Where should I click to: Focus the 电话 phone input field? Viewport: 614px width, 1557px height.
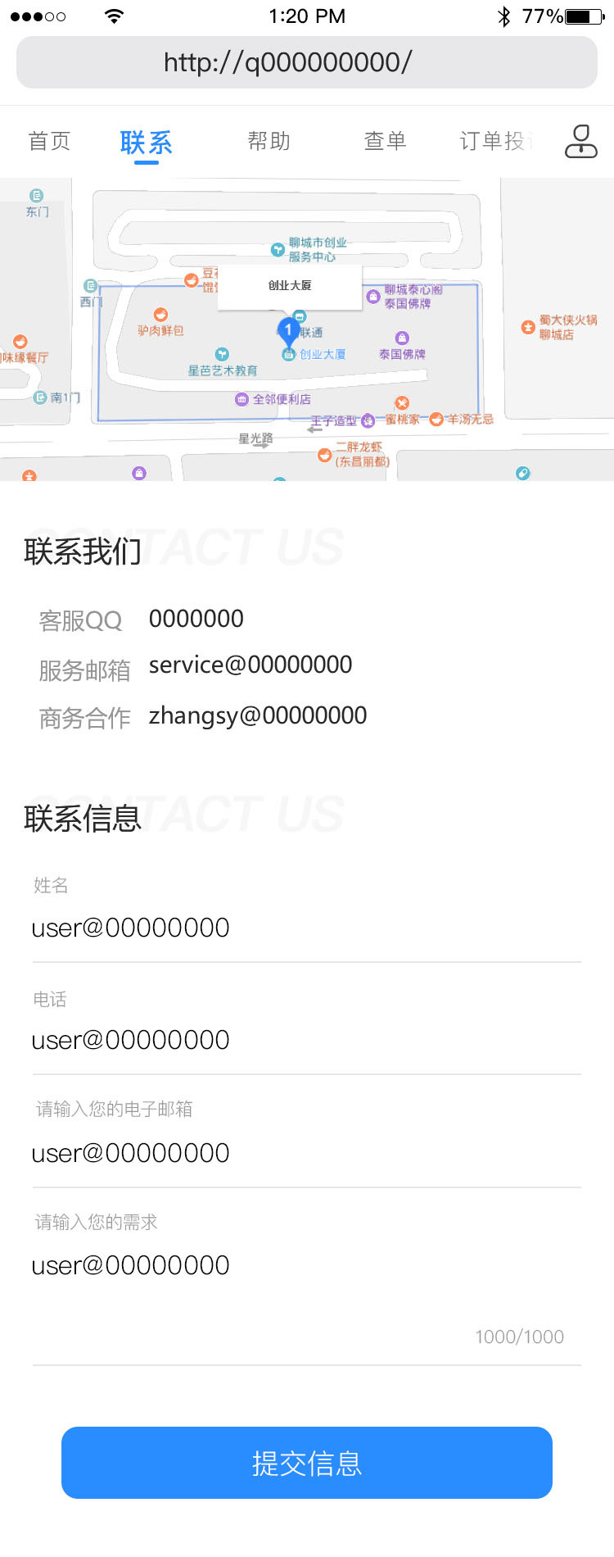click(307, 1040)
